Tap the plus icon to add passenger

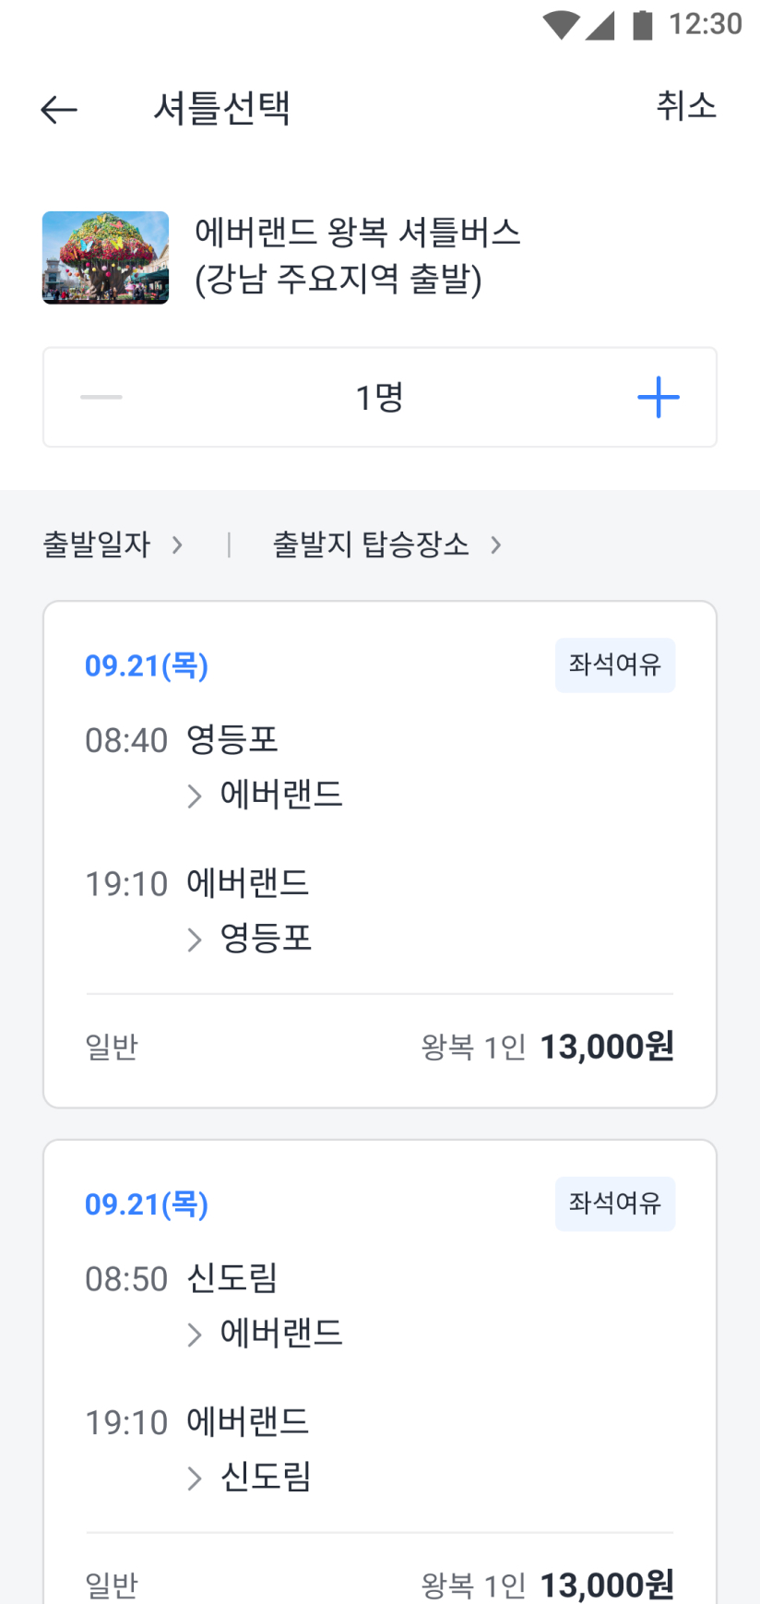coord(658,397)
